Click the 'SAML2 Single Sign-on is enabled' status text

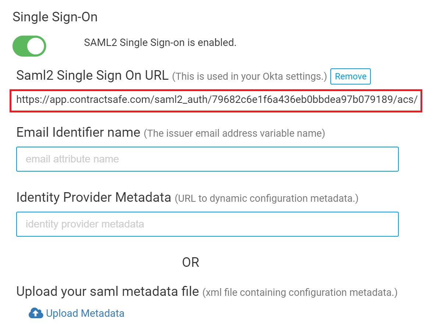point(160,43)
